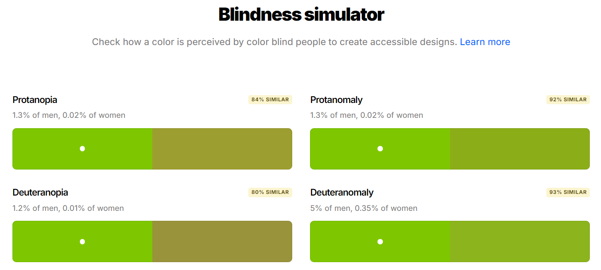Select the simulated color swatch for Protanomaly
The width and height of the screenshot is (601, 270).
click(x=519, y=149)
